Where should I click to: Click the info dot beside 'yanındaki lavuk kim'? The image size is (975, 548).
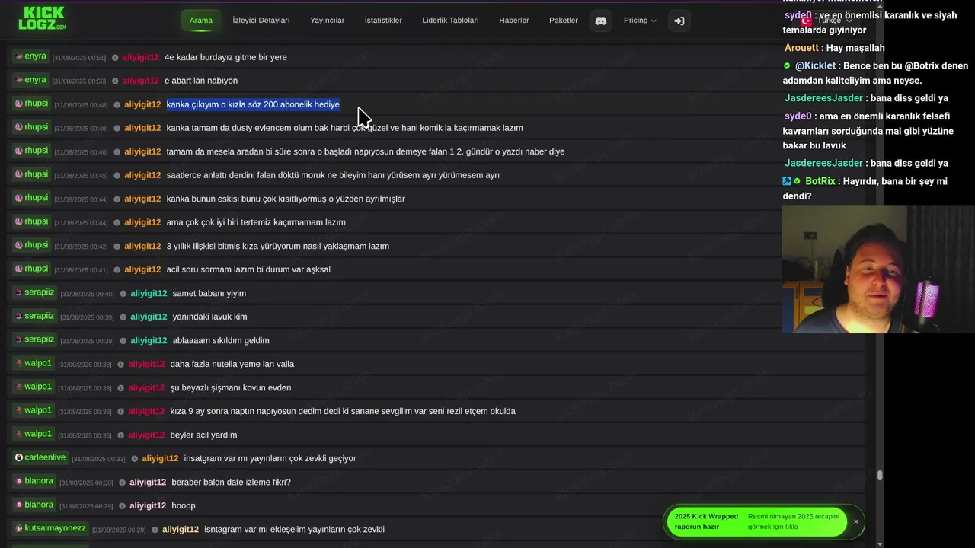click(123, 317)
